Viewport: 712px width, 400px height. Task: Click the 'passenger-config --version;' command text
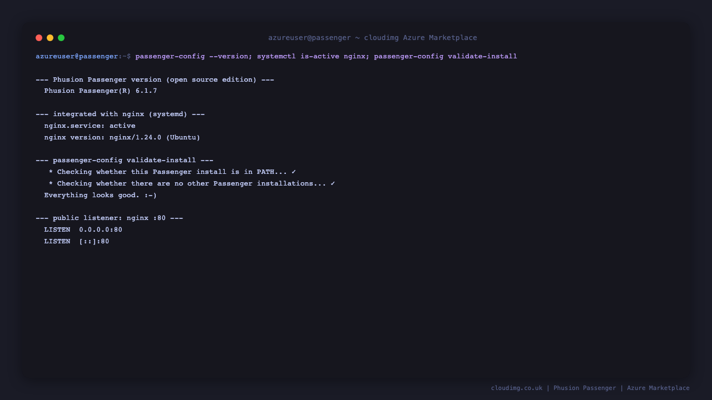(194, 56)
